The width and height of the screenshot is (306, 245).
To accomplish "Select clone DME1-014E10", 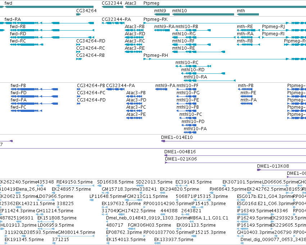I will tap(233, 141).
